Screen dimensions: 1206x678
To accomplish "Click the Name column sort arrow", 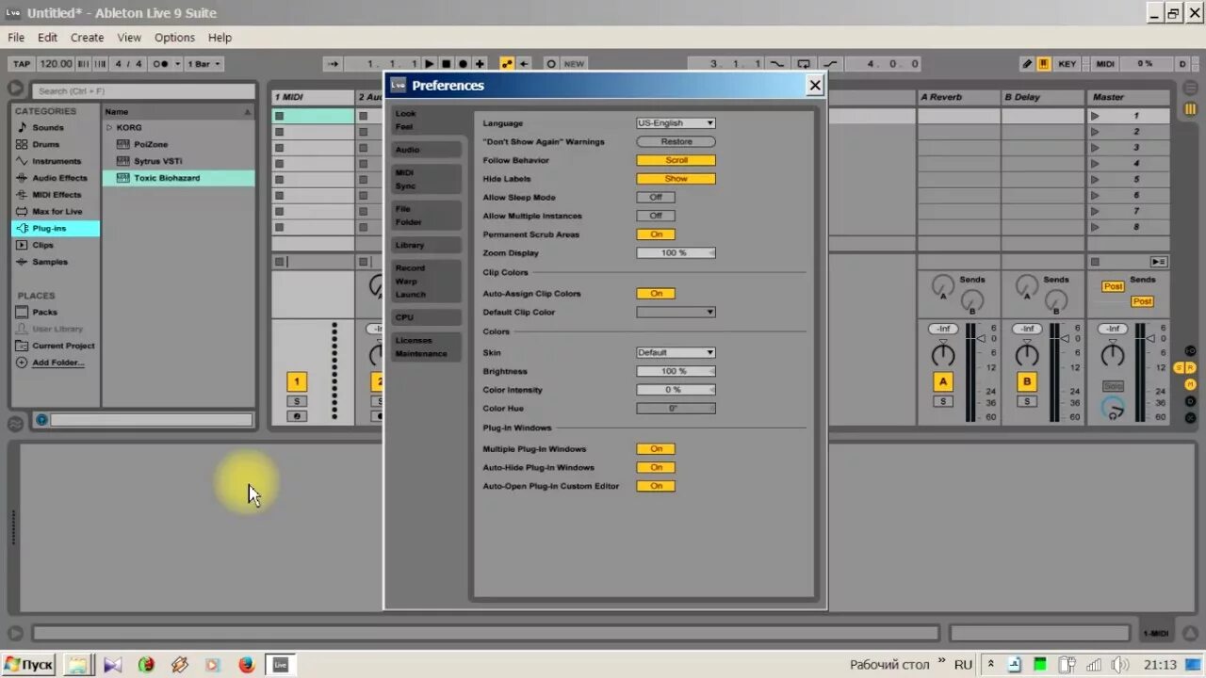I will click(x=248, y=112).
